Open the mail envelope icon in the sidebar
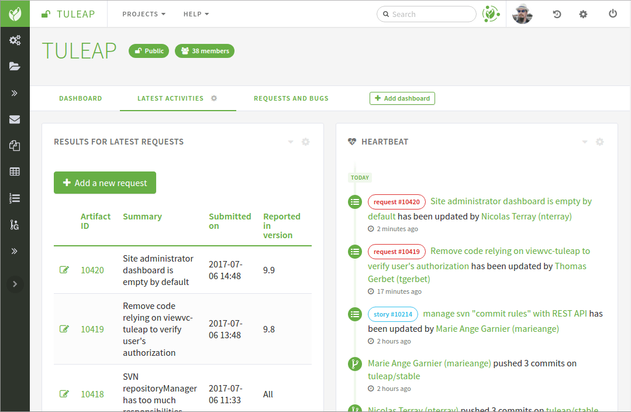Image resolution: width=631 pixels, height=412 pixels. tap(15, 119)
